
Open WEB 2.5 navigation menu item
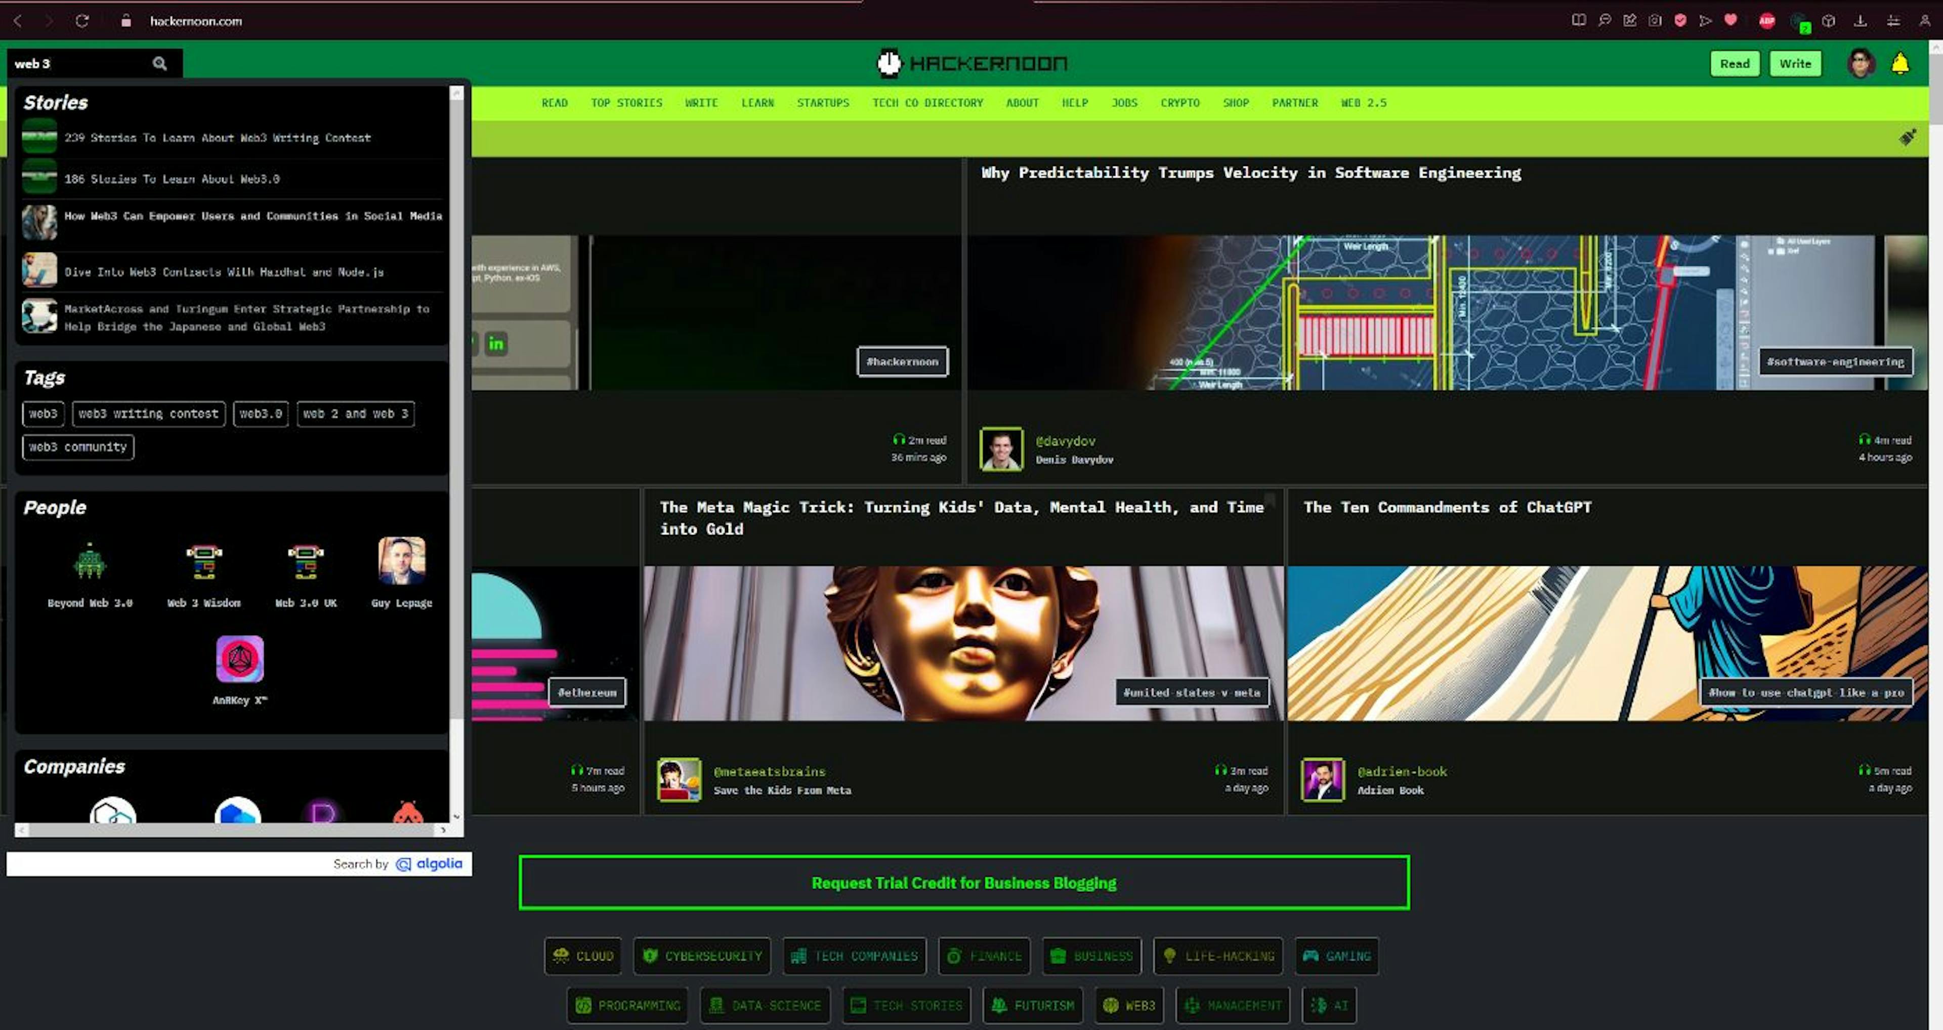coord(1364,103)
